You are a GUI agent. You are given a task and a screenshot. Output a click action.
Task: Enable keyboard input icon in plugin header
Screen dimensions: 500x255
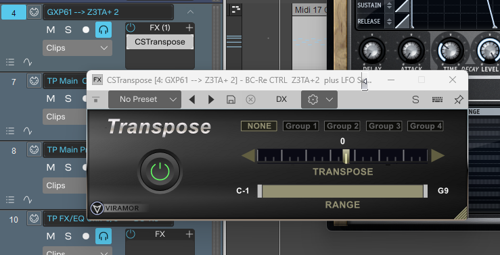pos(437,100)
